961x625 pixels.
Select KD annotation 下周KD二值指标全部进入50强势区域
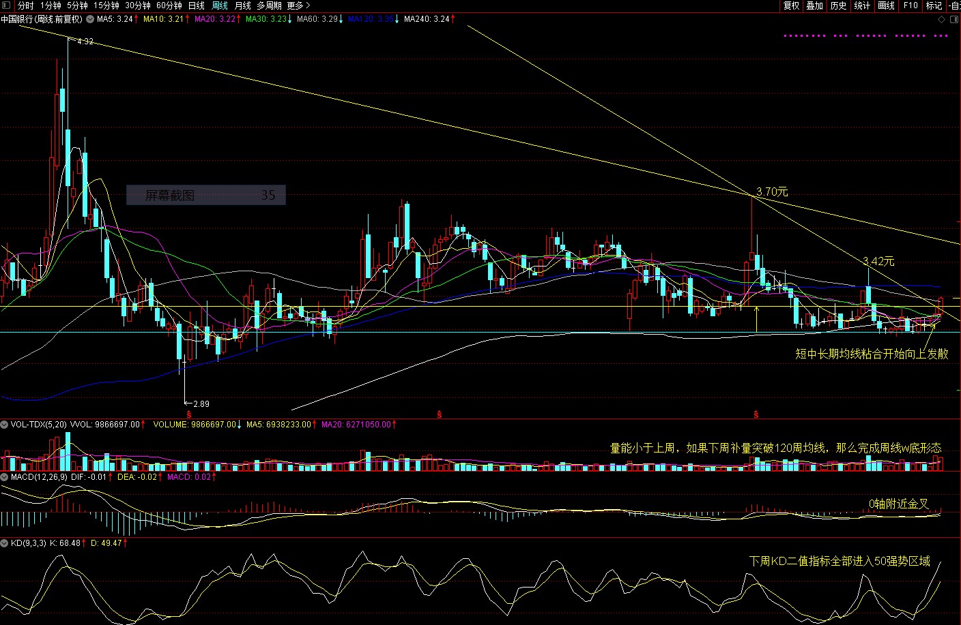click(x=840, y=561)
